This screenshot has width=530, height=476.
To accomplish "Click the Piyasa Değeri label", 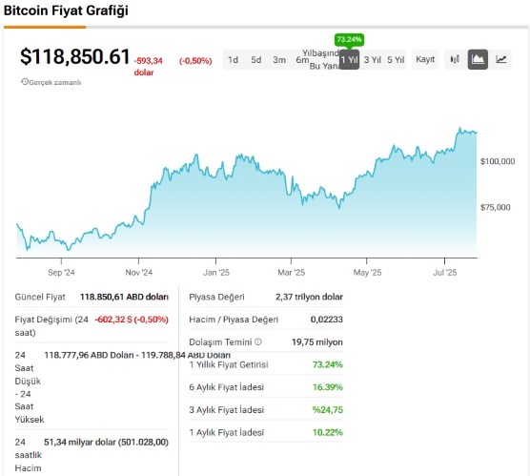I will tap(216, 297).
